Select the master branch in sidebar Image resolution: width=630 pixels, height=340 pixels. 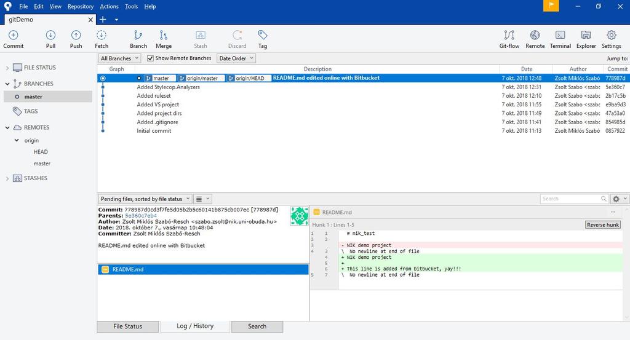48,97
